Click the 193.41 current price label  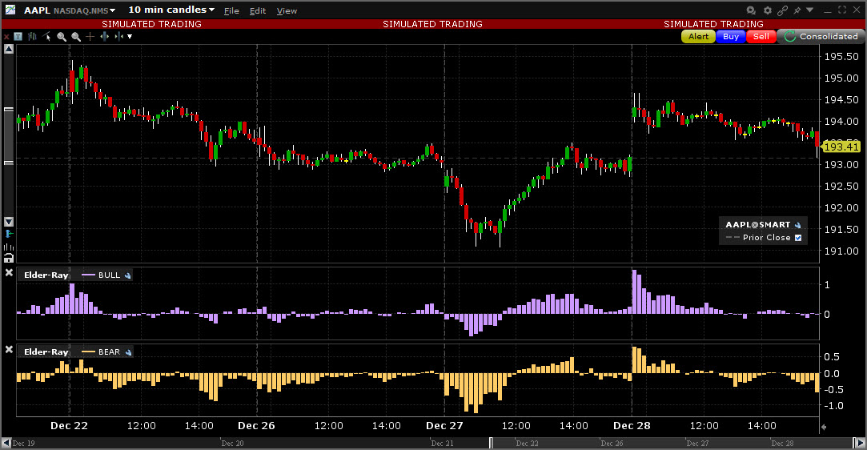[x=841, y=147]
